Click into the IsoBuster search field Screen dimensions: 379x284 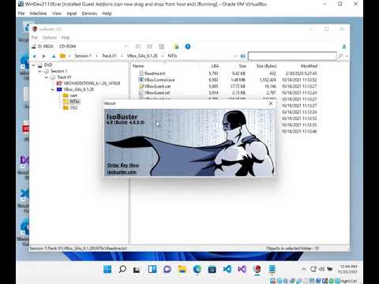292,56
